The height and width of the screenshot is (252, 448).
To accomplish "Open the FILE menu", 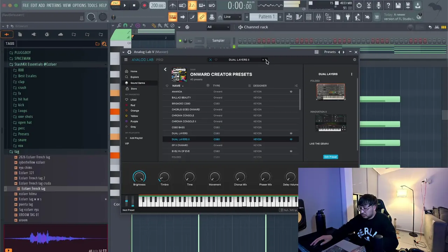I will click(26, 5).
